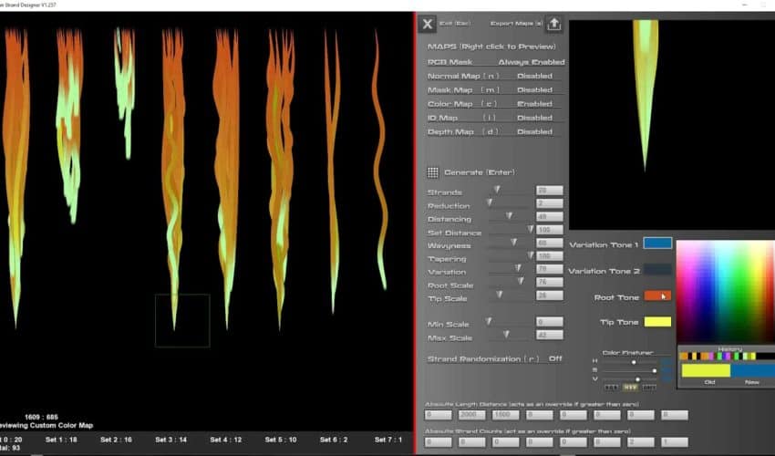Toggle the Mask Map status
The image size is (775, 456).
pyautogui.click(x=534, y=89)
